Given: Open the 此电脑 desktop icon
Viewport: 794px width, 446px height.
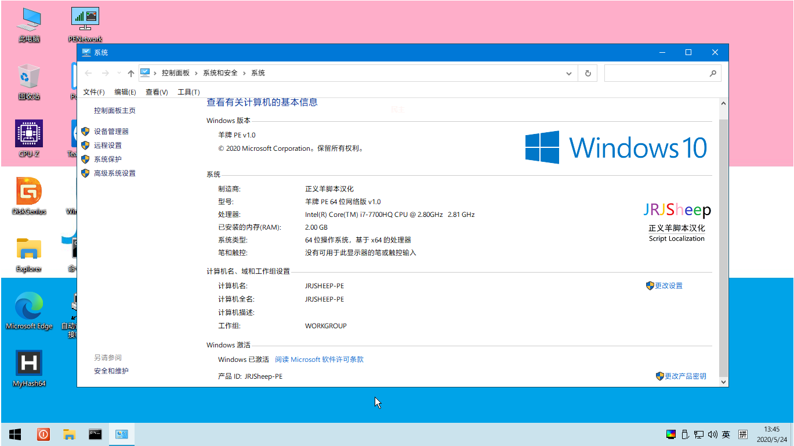Looking at the screenshot, I should 29,24.
